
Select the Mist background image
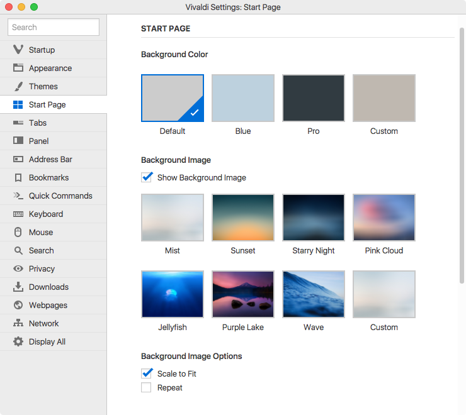click(x=173, y=218)
